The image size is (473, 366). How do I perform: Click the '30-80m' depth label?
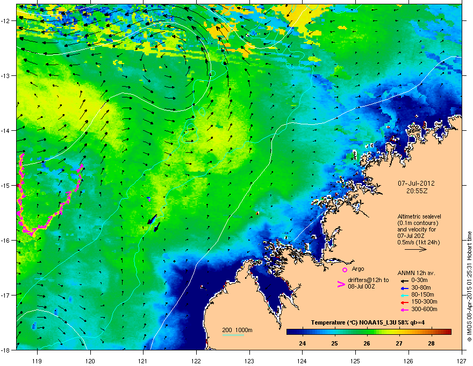coord(421,288)
